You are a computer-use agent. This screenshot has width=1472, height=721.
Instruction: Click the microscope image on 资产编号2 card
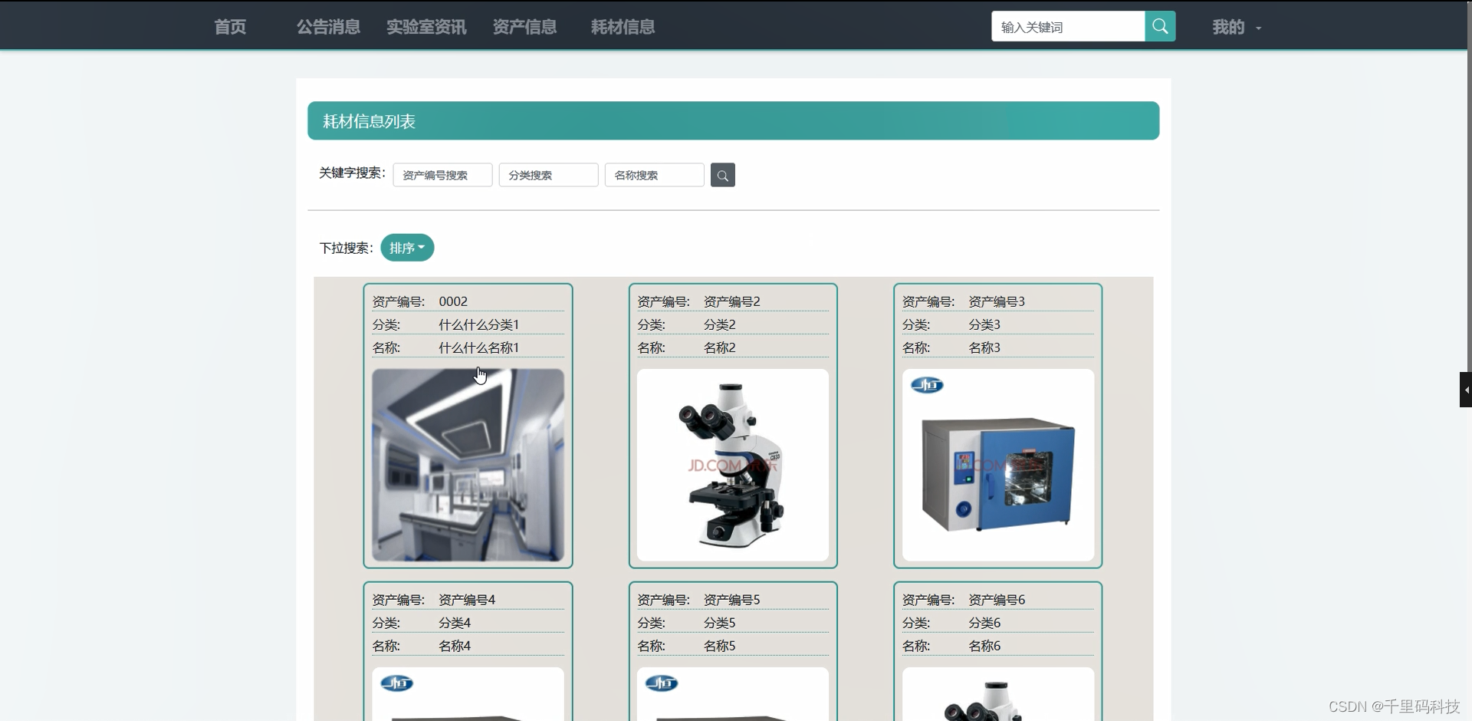(732, 466)
